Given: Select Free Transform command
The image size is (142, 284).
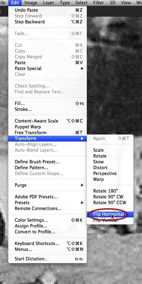Looking at the screenshot, I should coord(48,133).
